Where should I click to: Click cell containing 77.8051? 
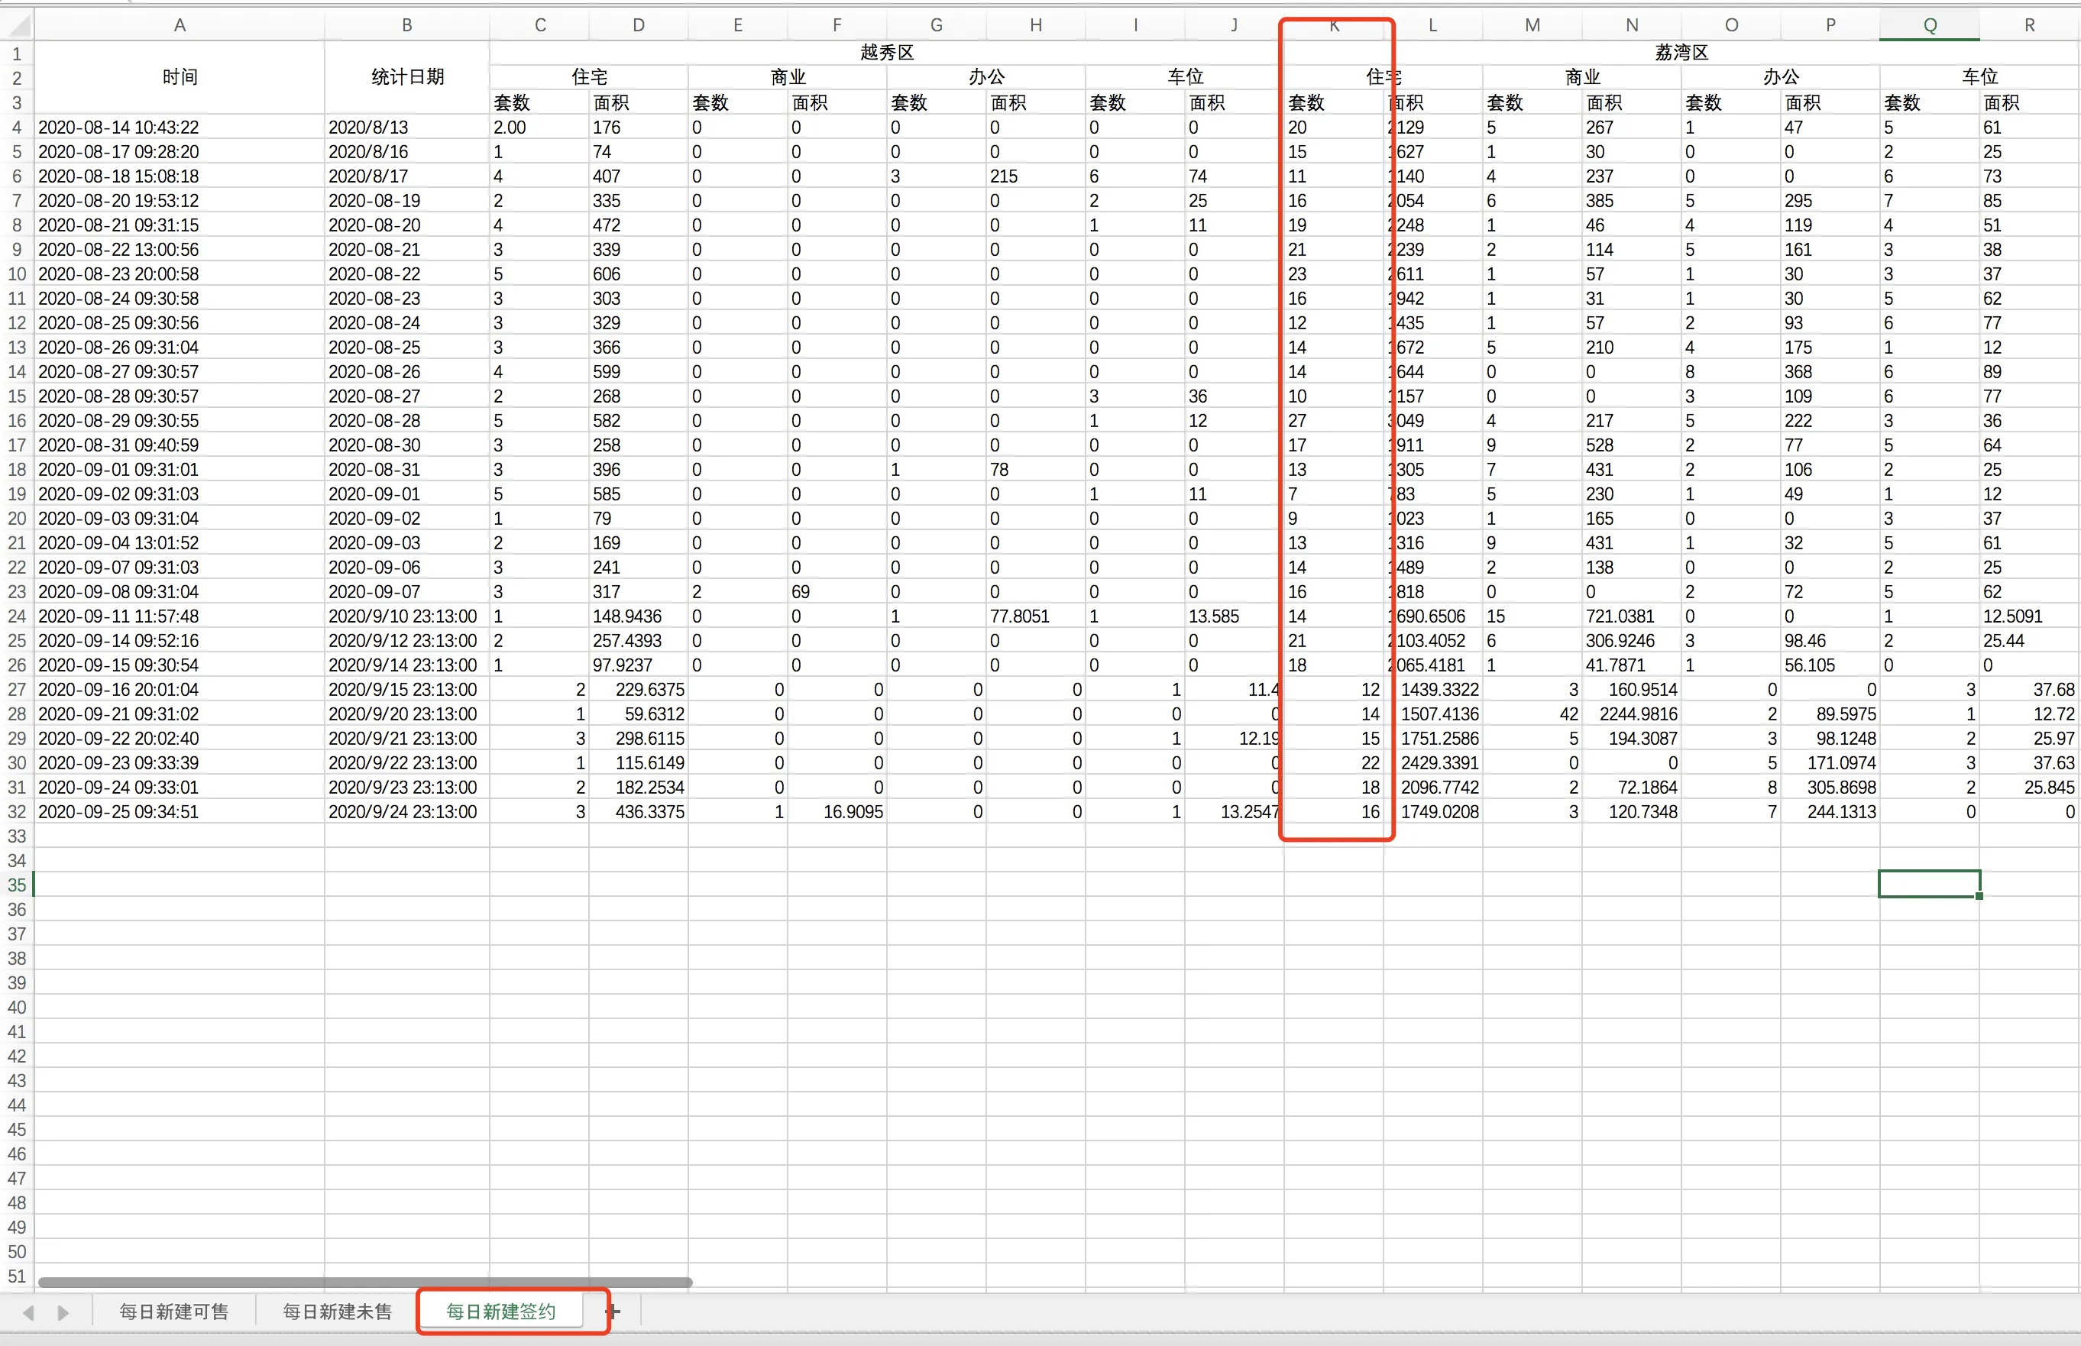(x=1036, y=616)
